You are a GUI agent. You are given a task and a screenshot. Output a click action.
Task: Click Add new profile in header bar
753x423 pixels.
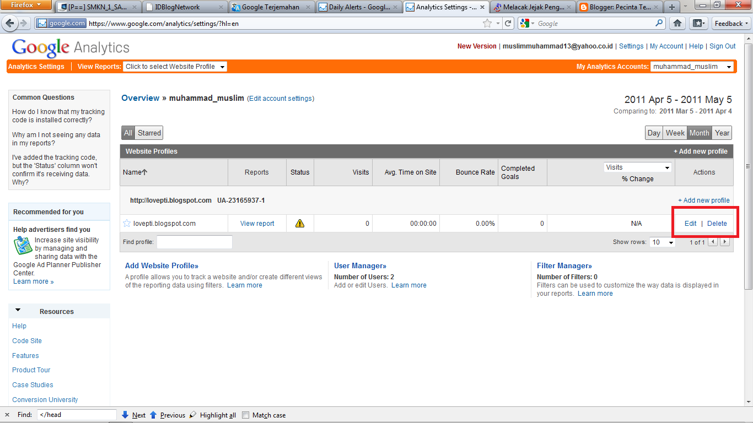coord(701,151)
